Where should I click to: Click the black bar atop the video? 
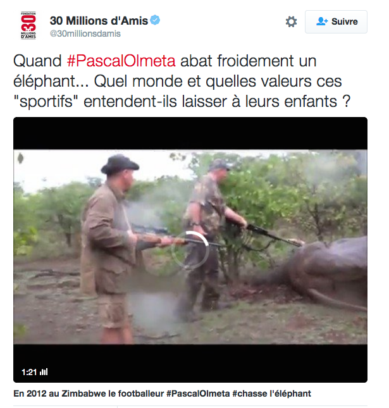pyautogui.click(x=190, y=133)
